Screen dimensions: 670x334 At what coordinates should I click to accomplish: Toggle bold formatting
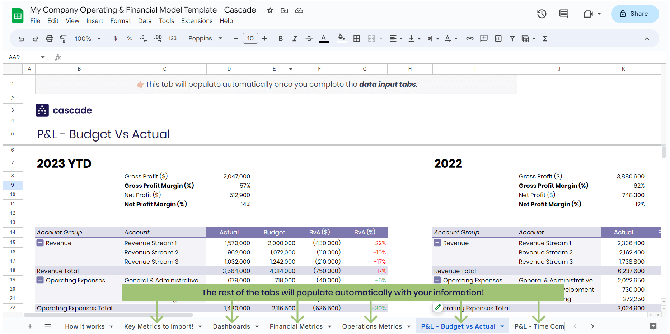click(x=280, y=38)
